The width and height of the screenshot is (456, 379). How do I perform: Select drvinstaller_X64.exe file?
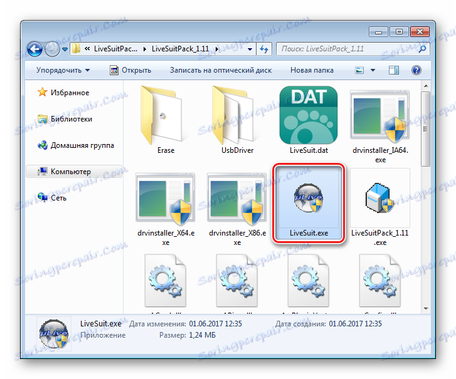click(166, 209)
